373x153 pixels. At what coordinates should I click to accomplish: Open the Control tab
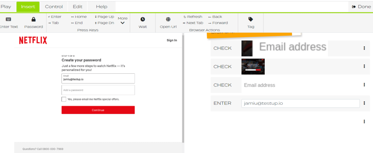coord(54,7)
